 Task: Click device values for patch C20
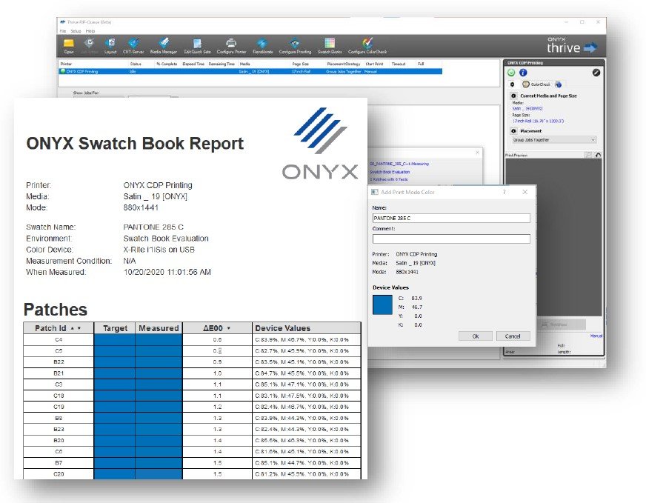click(x=302, y=474)
